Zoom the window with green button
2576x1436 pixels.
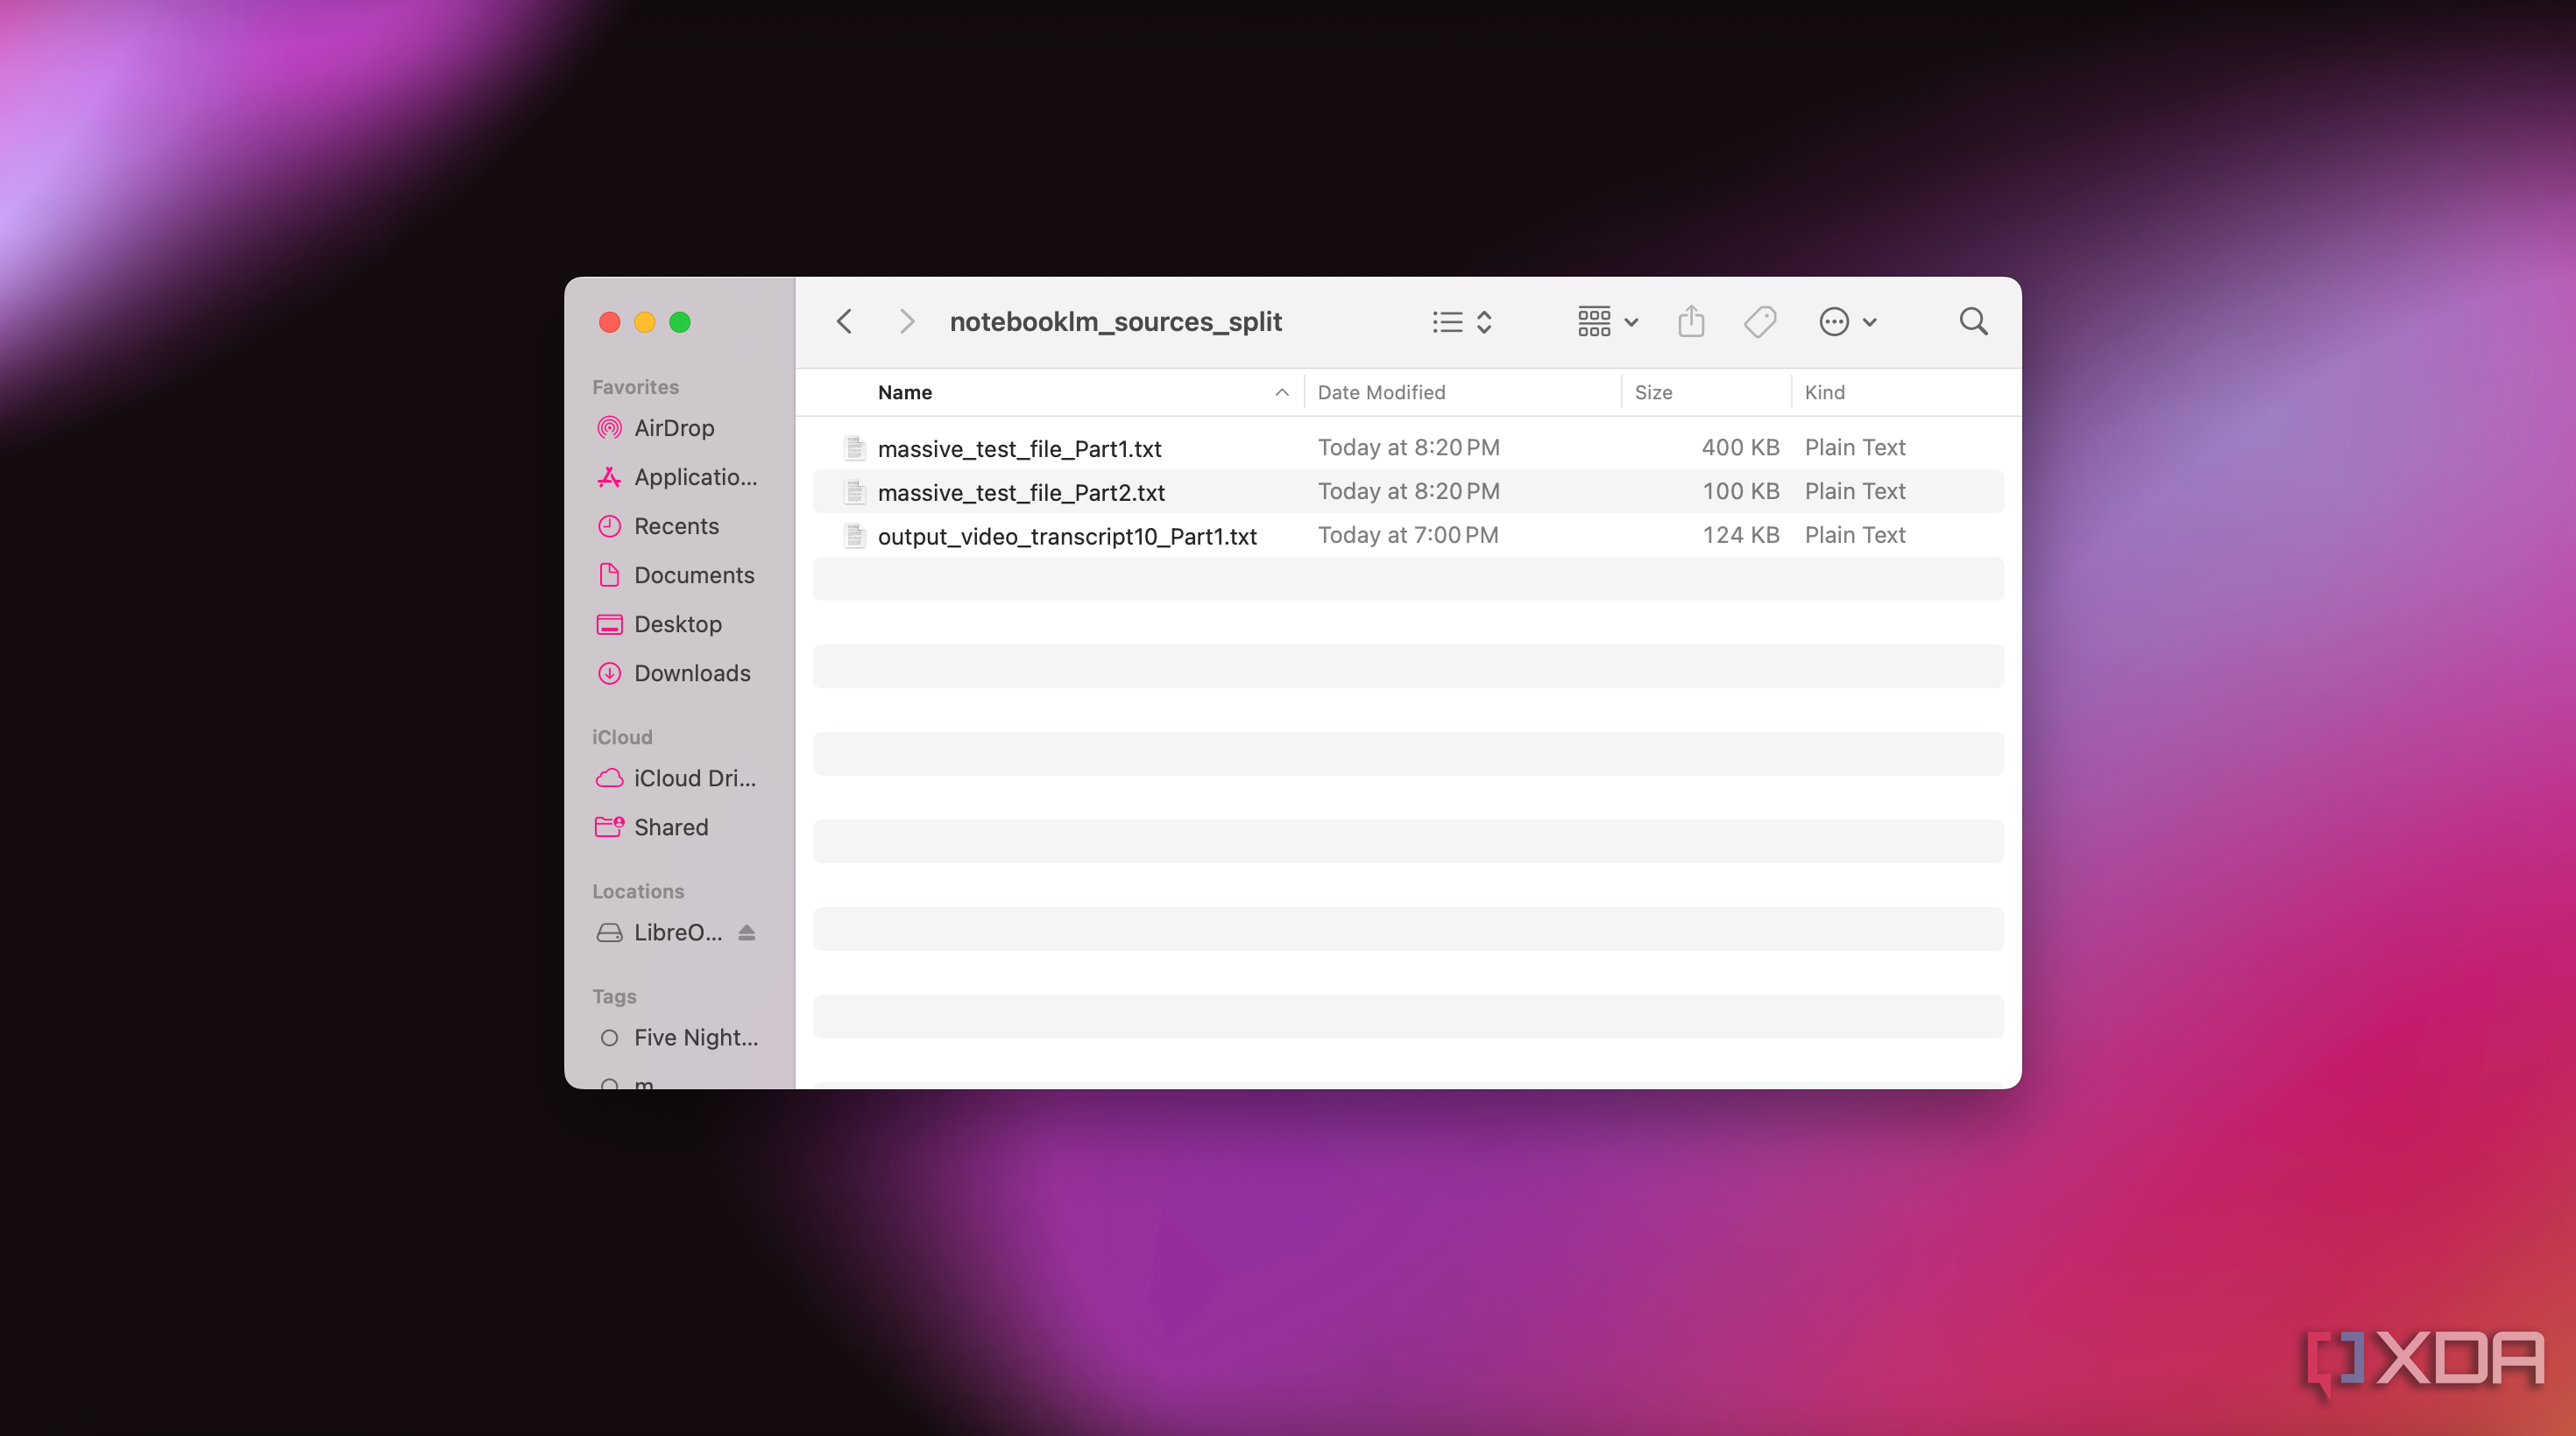point(679,321)
